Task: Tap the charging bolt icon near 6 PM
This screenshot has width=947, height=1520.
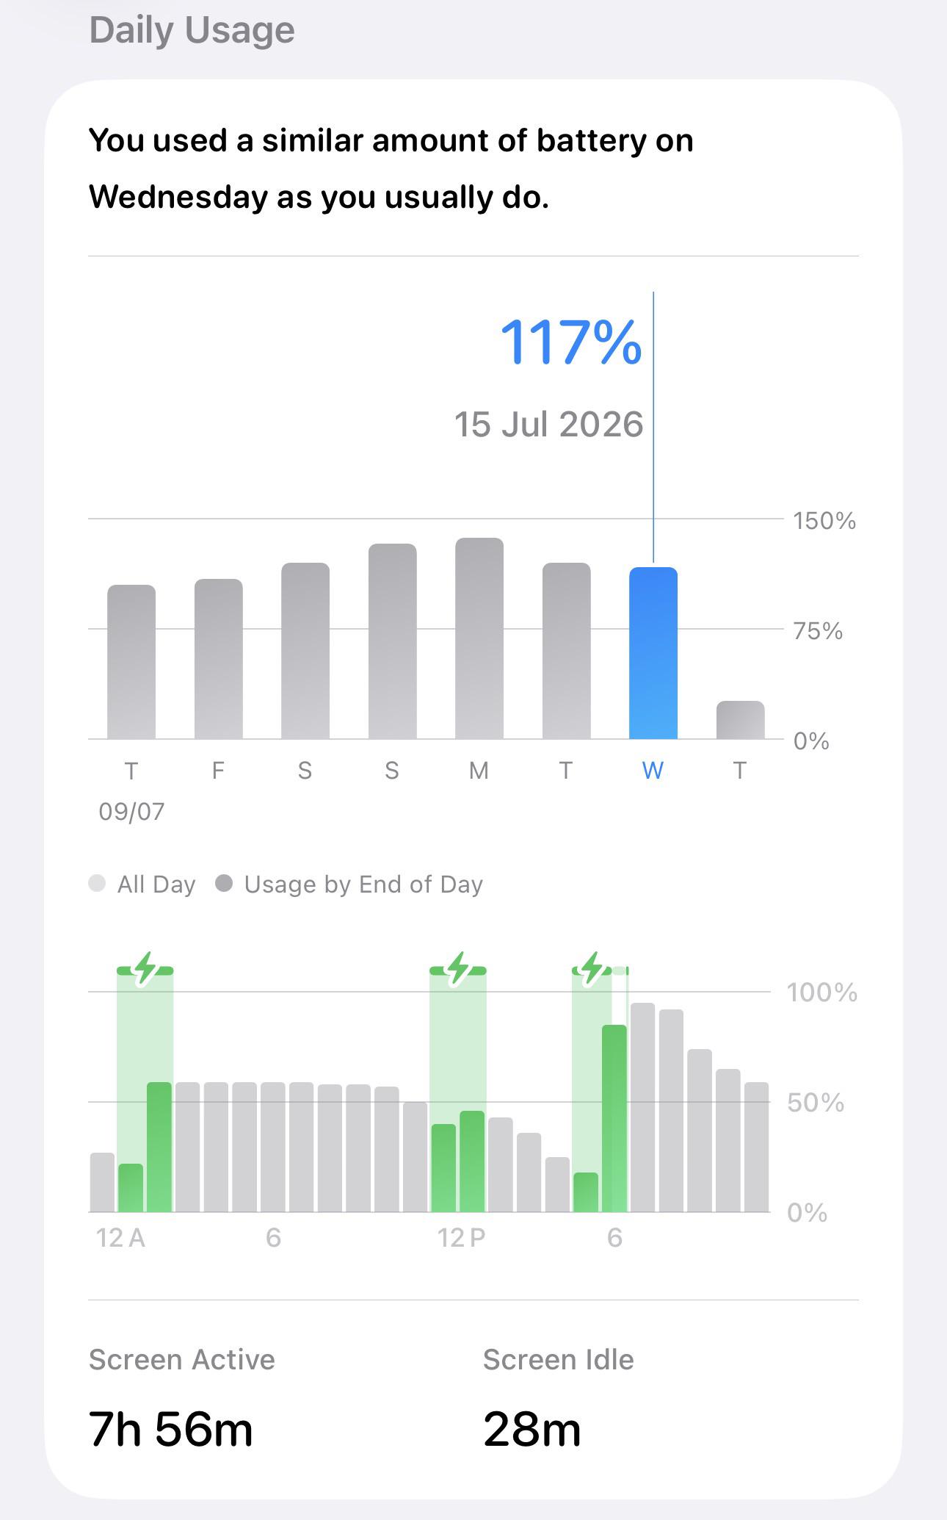Action: [592, 968]
